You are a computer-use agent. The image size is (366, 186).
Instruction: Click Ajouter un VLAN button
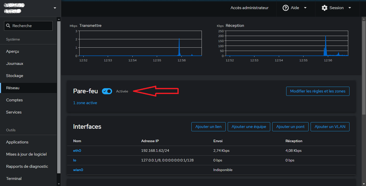click(330, 127)
